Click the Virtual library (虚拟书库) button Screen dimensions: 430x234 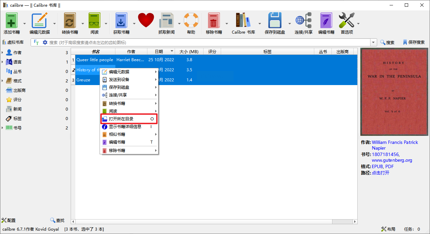click(13, 42)
